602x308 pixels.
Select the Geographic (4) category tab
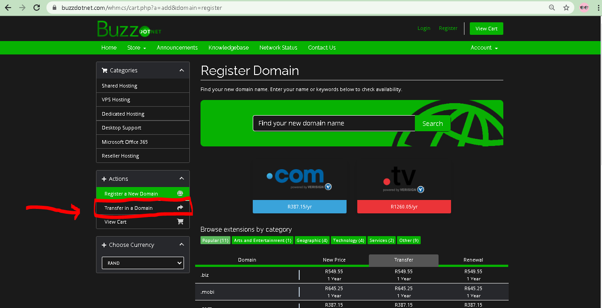click(x=312, y=241)
